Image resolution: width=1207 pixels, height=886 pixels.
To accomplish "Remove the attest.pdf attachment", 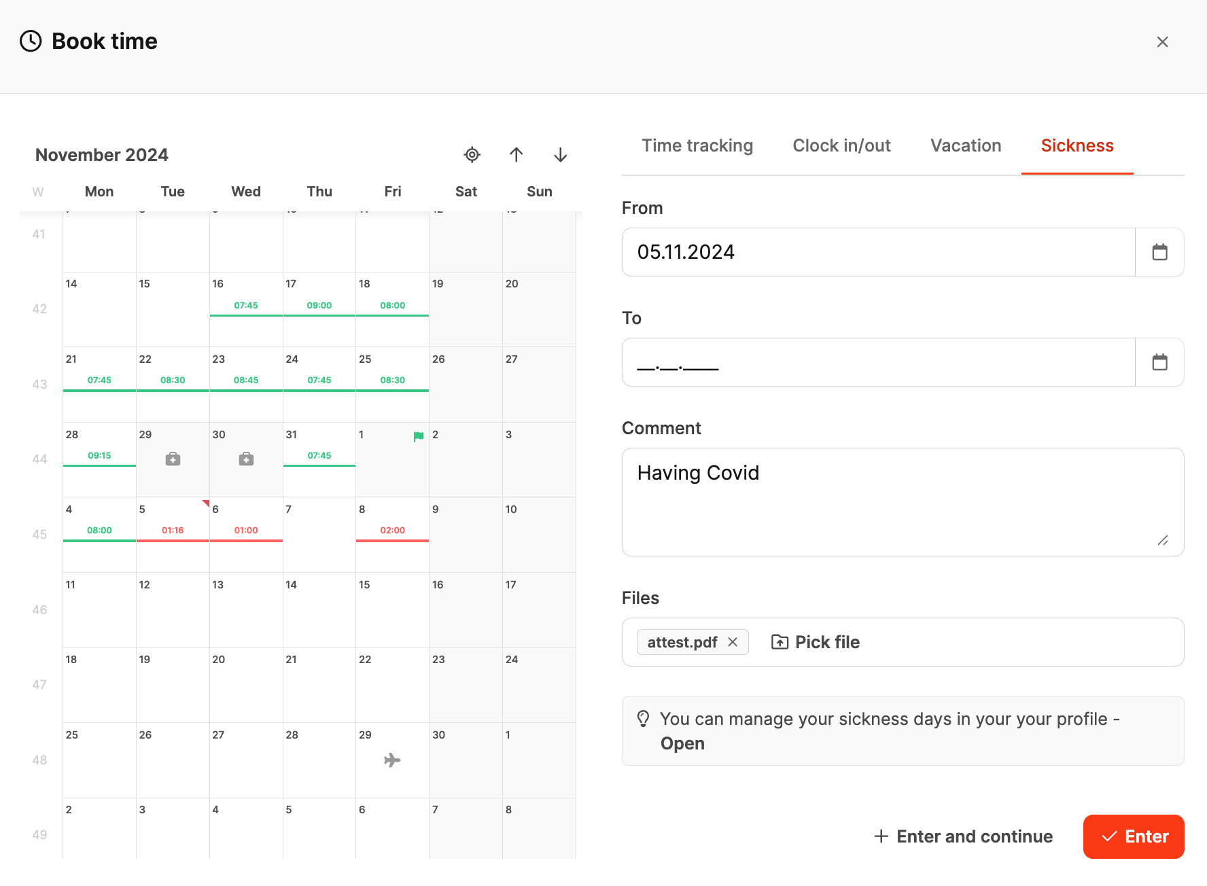I will coord(733,642).
